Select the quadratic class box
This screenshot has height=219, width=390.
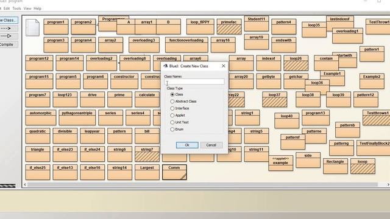(38, 136)
